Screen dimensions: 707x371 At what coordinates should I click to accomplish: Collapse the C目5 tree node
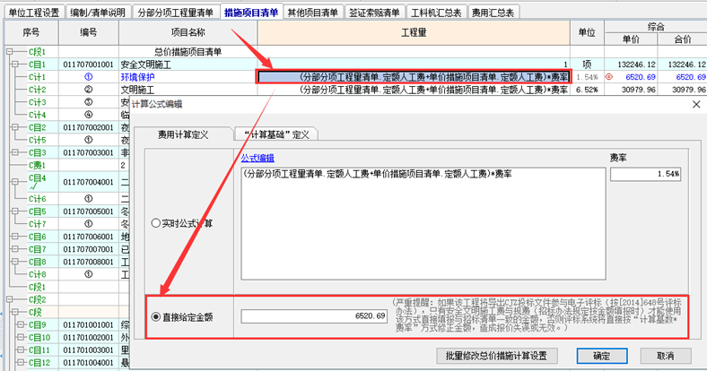(15, 211)
